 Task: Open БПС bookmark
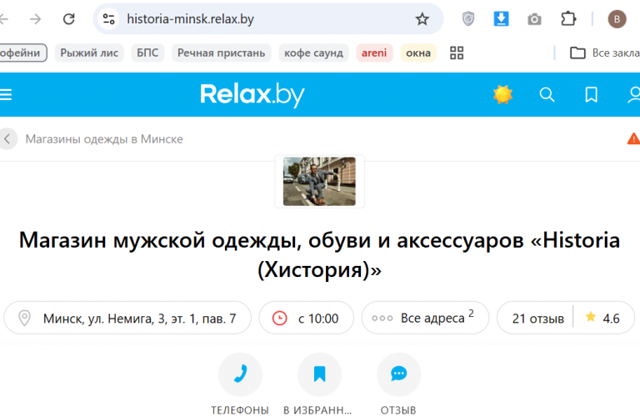147,53
